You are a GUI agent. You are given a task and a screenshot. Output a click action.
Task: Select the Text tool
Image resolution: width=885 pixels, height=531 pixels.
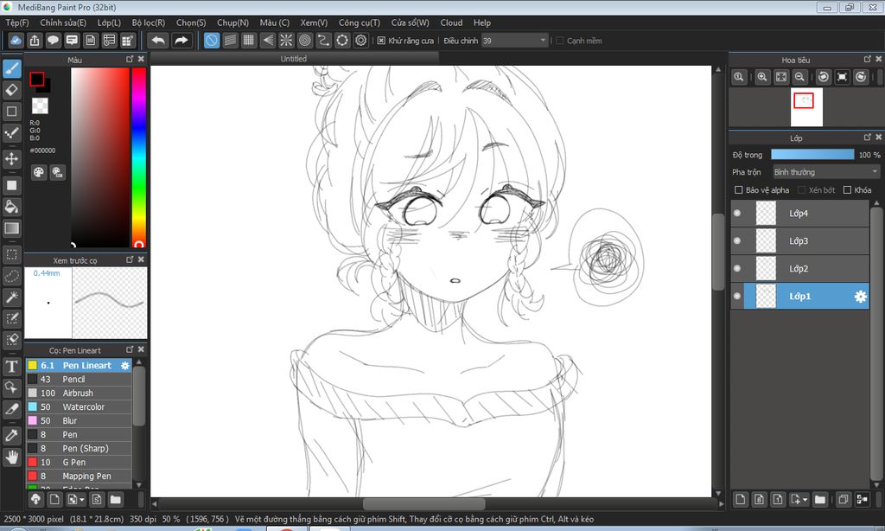(12, 366)
